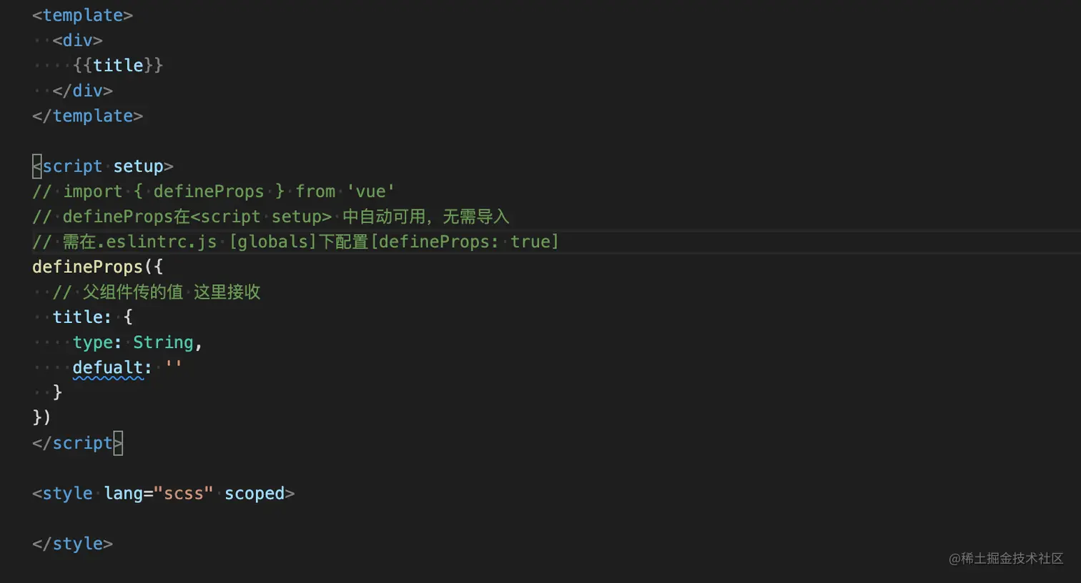This screenshot has height=583, width=1081.
Task: Click the empty string after defualt
Action: [x=174, y=368]
